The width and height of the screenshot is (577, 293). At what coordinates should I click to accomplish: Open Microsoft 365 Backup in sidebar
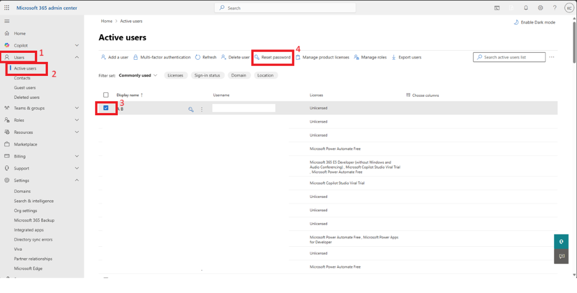point(34,220)
